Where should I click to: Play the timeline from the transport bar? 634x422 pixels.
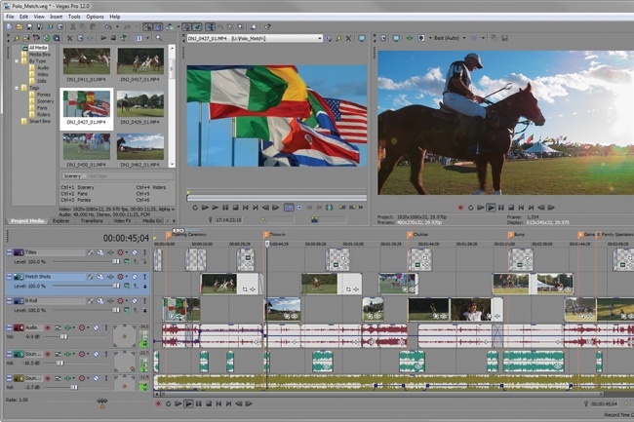click(x=188, y=403)
